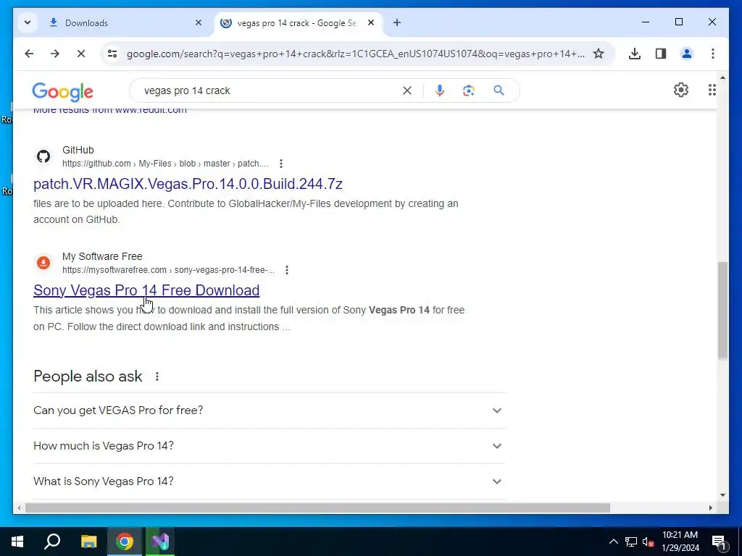Expand Can you get VEGAS Pro for free?
This screenshot has width=742, height=556.
270,410
